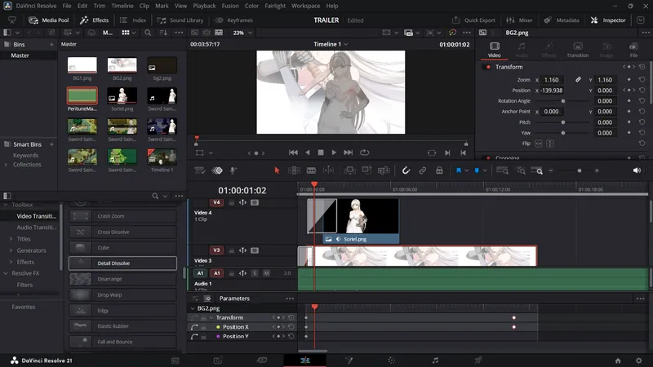Toggle Effects panel button
Screen dimensions: 653x367
[94, 20]
